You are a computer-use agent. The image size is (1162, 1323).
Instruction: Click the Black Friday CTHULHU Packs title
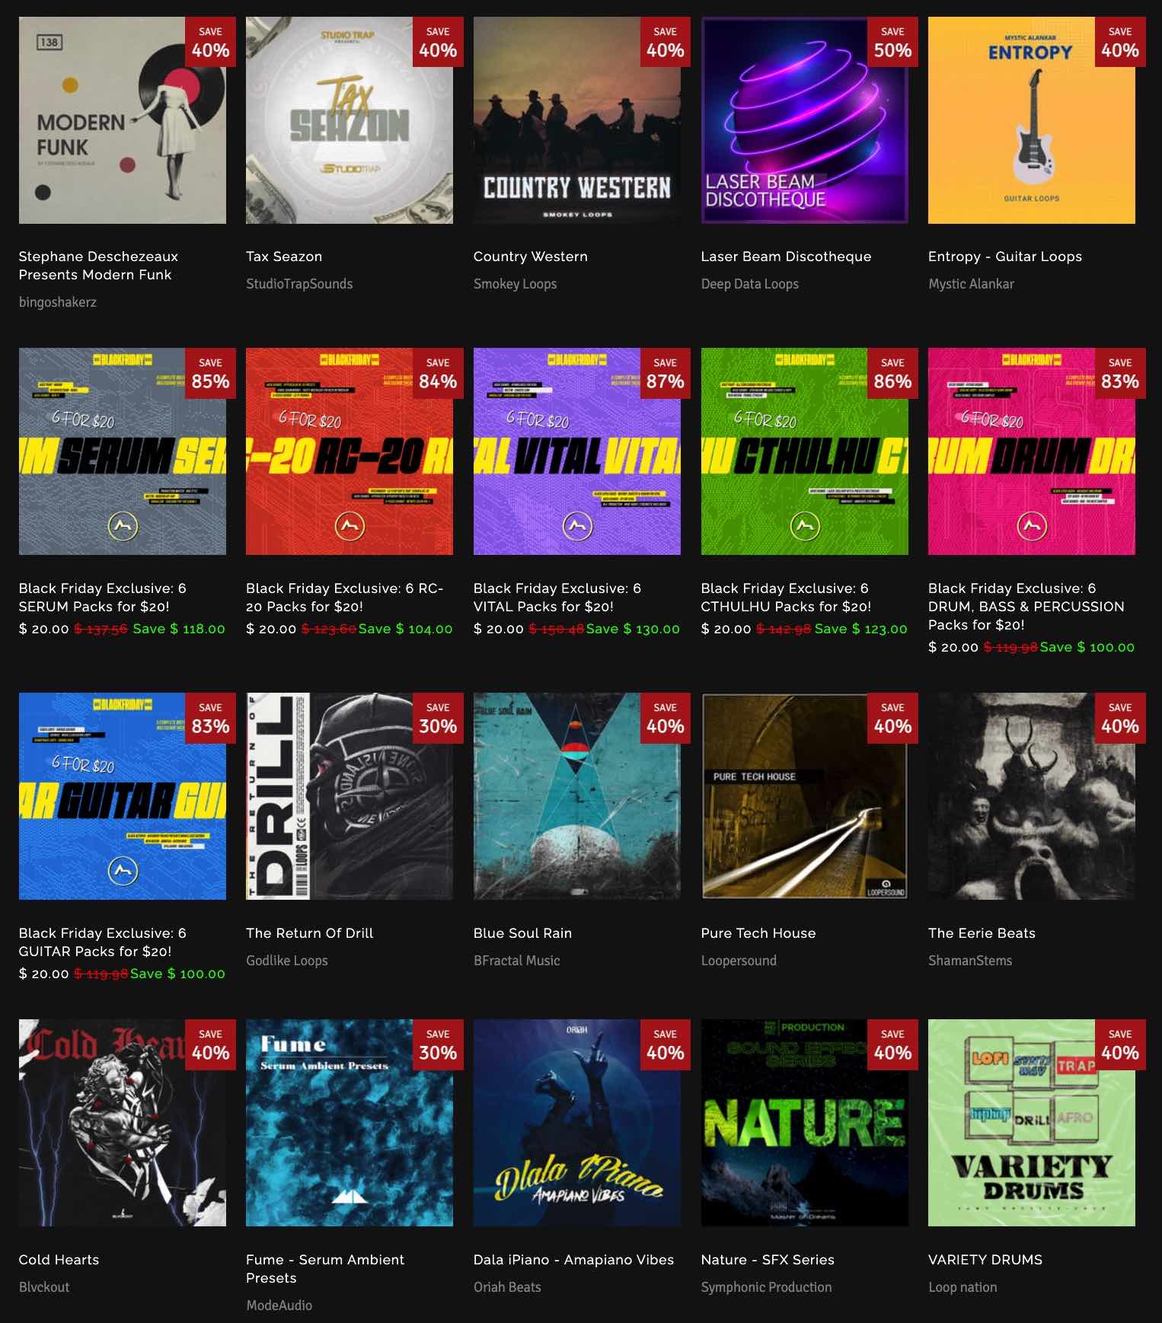tap(786, 598)
